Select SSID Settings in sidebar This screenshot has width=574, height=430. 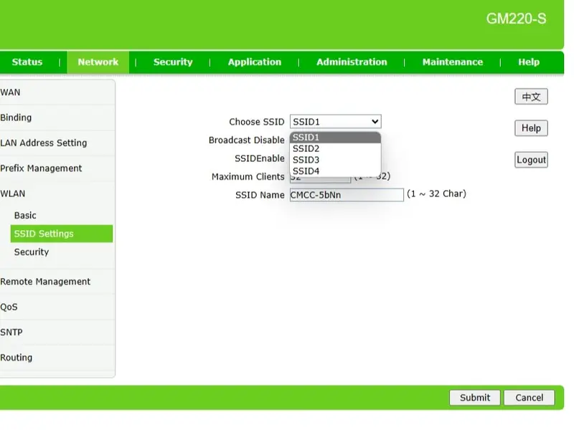click(62, 234)
